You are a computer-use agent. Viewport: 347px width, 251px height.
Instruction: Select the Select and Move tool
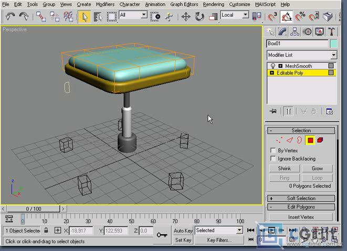pos(186,17)
